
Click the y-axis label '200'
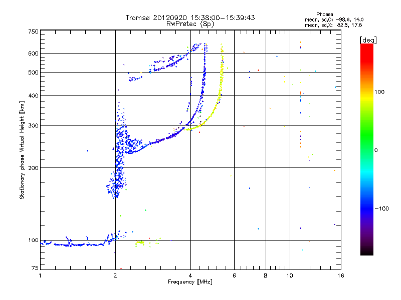tap(33, 168)
